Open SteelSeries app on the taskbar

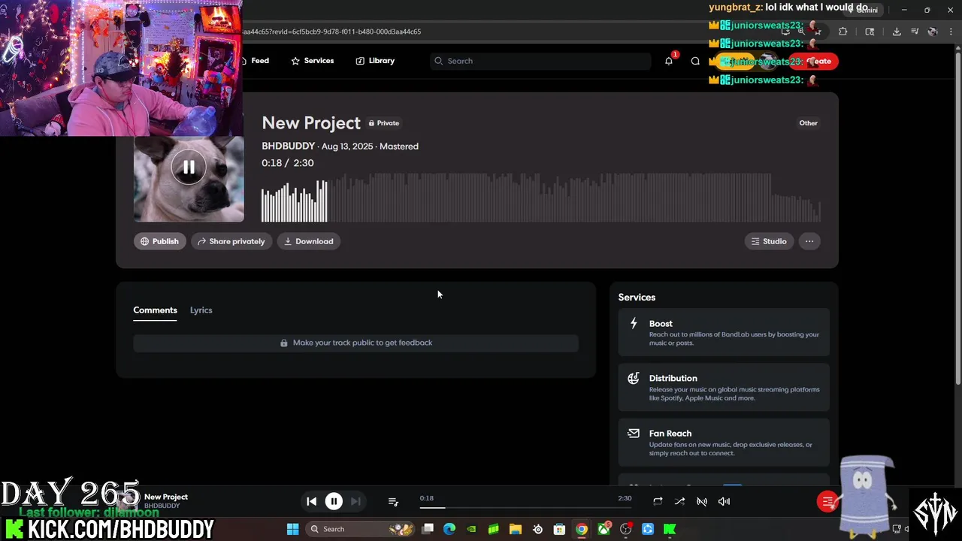click(x=537, y=529)
